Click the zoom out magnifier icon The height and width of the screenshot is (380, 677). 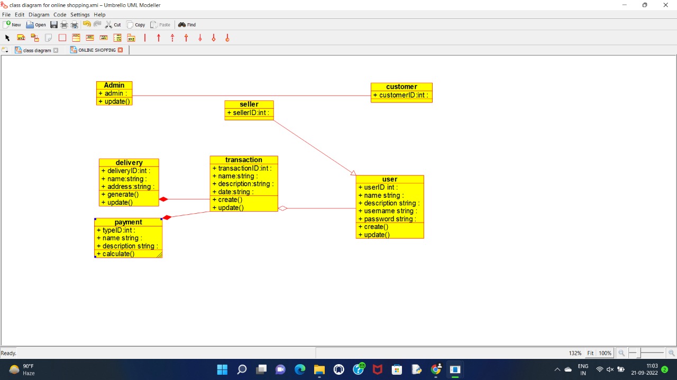[x=621, y=353]
